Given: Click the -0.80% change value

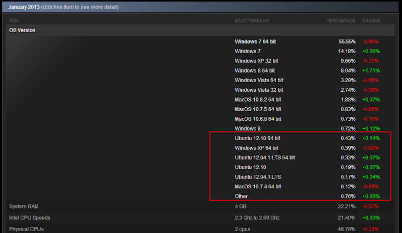Looking at the screenshot, I should coord(370,42).
